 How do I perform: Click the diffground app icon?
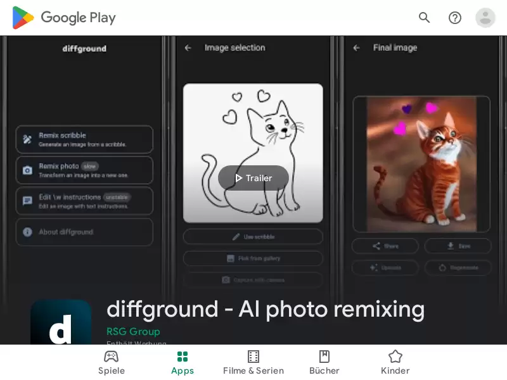coord(61,322)
